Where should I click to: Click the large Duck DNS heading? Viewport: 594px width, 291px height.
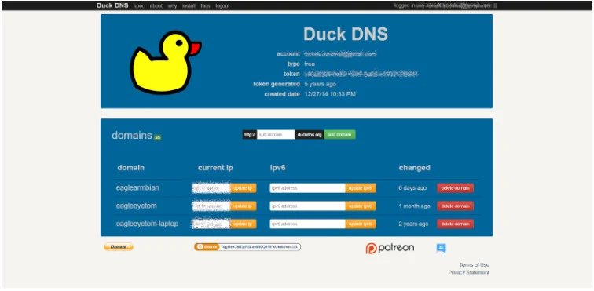(346, 34)
